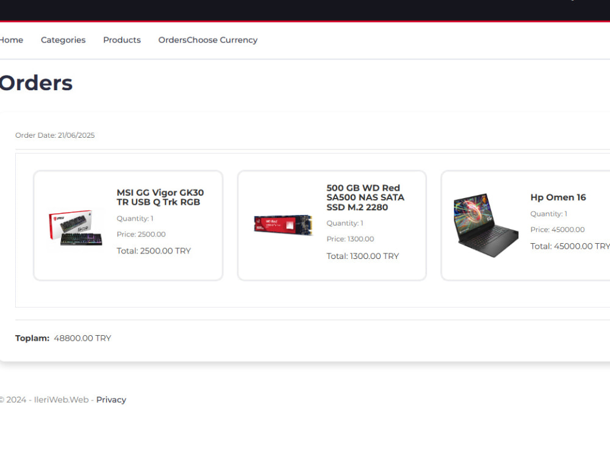
Task: Click Total: 45000.00 TRY on laptop card
Action: (570, 246)
